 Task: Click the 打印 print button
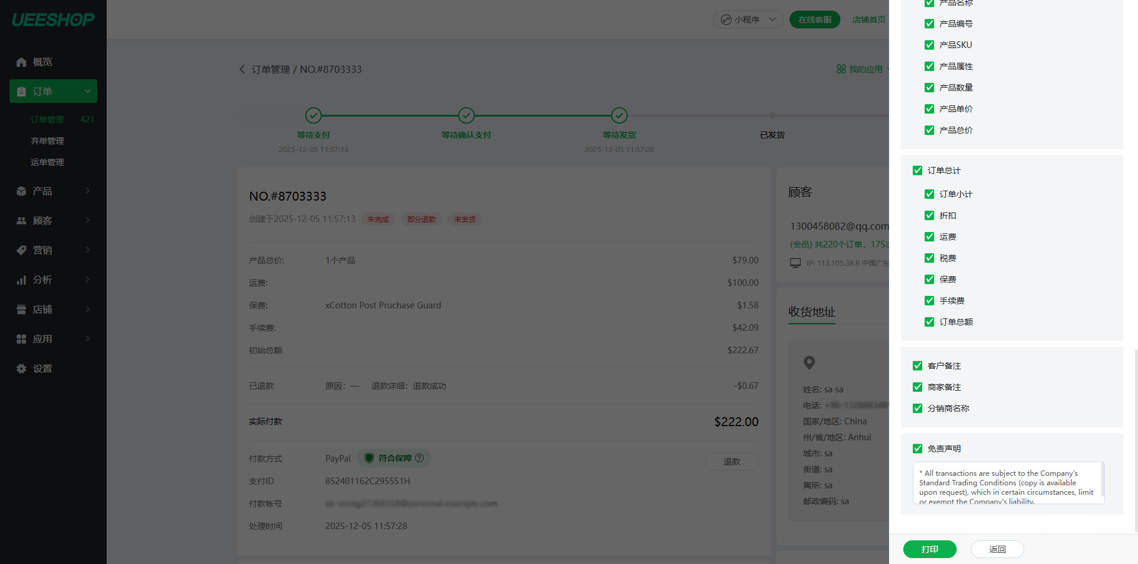tap(929, 549)
